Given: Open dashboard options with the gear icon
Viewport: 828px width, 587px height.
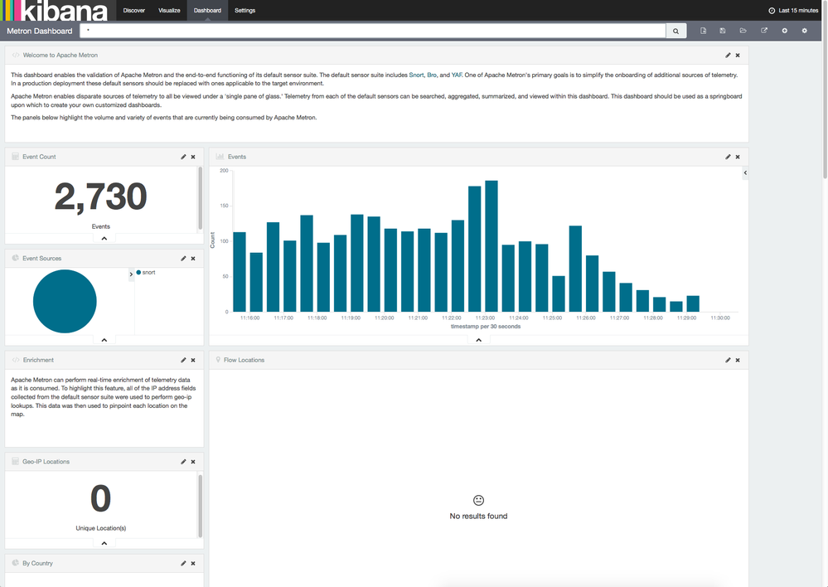Looking at the screenshot, I should (803, 31).
